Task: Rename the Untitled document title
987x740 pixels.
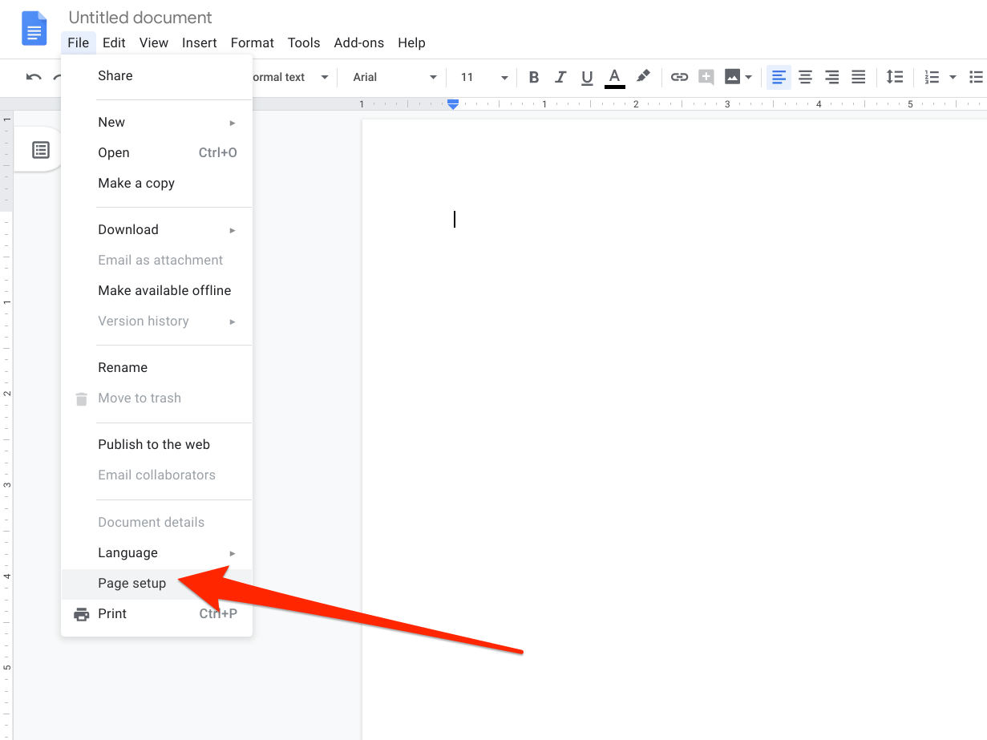Action: (140, 17)
